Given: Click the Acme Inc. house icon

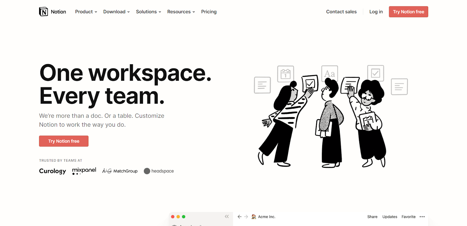Looking at the screenshot, I should 254,217.
